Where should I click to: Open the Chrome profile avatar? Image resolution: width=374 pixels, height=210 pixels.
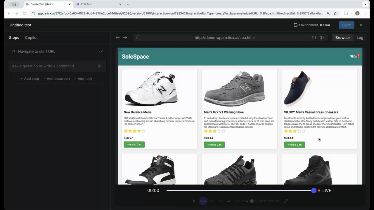[x=357, y=13]
